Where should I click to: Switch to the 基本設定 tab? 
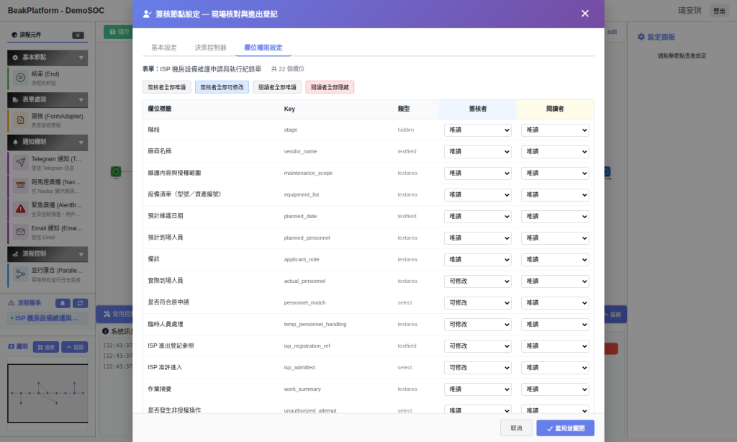tap(163, 48)
